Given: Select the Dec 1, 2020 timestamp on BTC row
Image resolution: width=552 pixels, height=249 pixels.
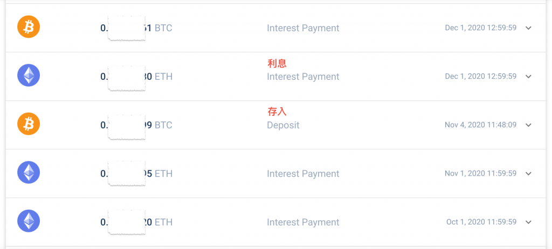Looking at the screenshot, I should click(480, 27).
